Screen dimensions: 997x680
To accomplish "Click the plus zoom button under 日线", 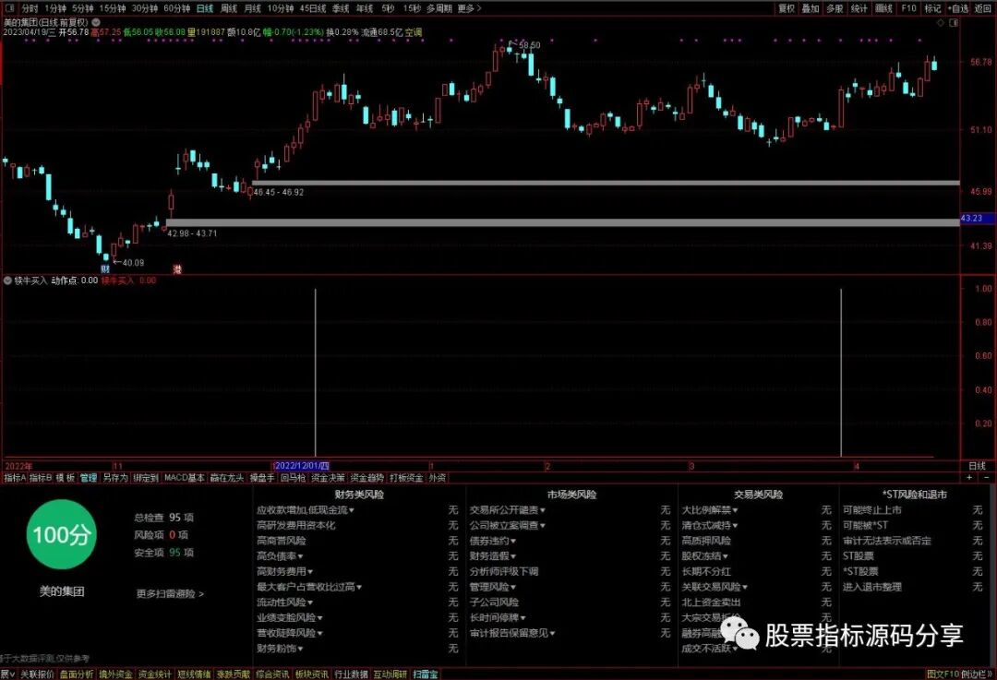I will pos(969,477).
